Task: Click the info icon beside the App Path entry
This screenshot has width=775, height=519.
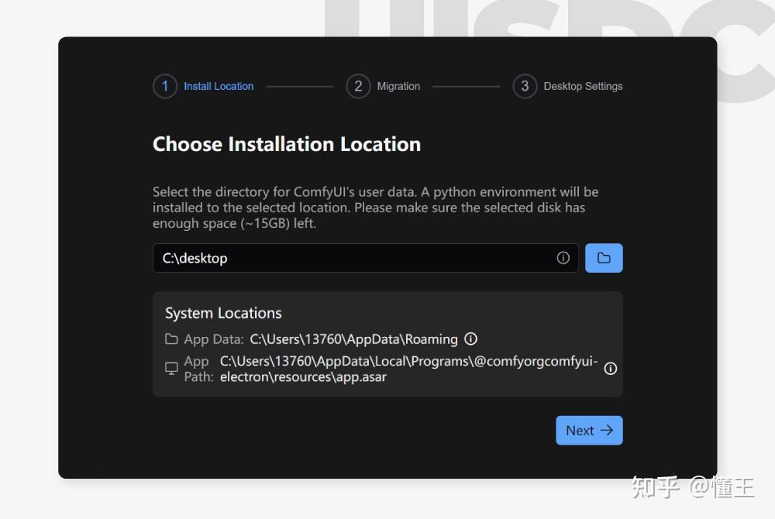Action: pyautogui.click(x=610, y=369)
